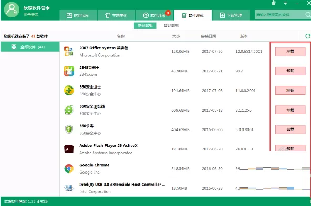Screen dimensions: 311x206
Task: Go to the 下载管理 tab
Action: pos(231,15)
